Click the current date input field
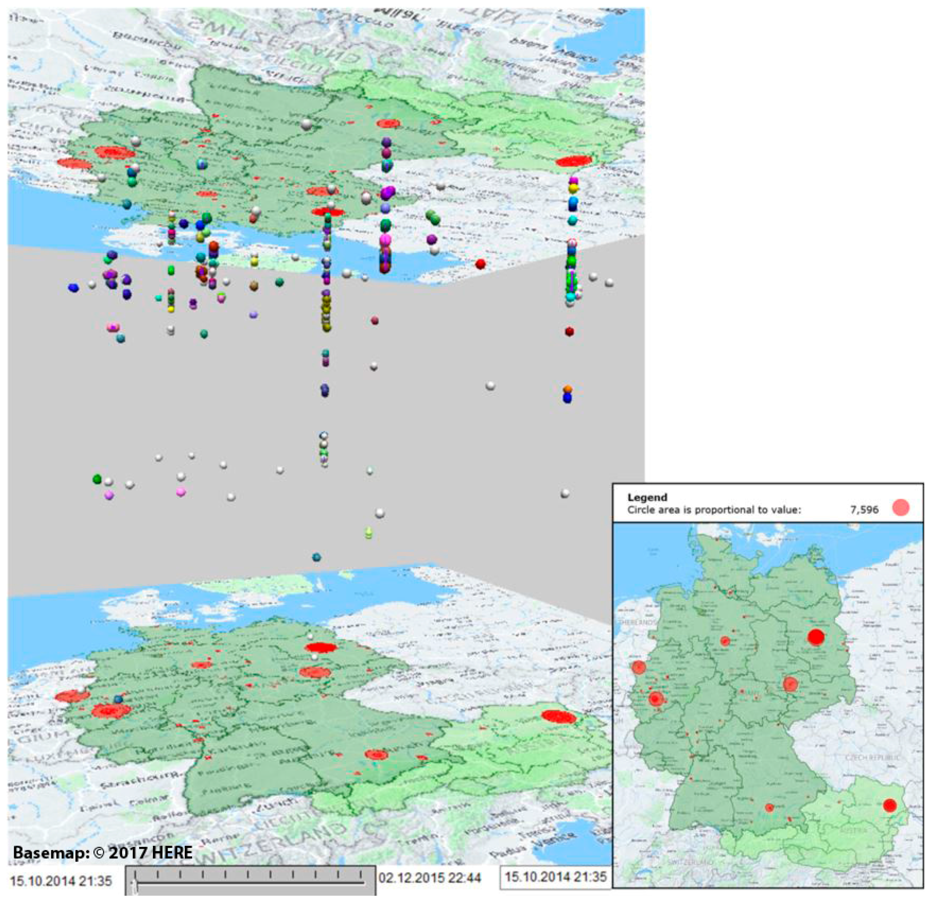Viewport: 932px width, 902px height. (x=555, y=877)
